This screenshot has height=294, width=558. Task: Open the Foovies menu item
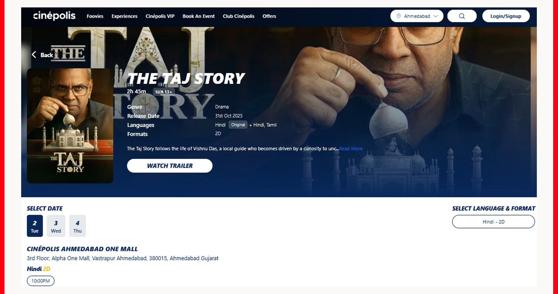click(x=95, y=16)
